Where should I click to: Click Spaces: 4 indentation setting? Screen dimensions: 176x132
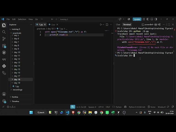92,107
